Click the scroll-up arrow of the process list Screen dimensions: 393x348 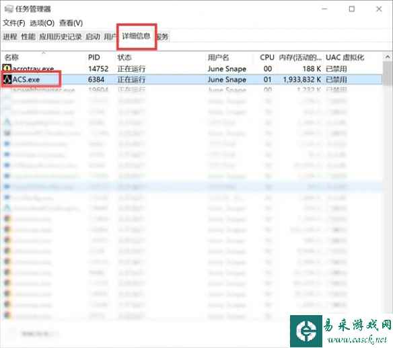tap(388, 57)
